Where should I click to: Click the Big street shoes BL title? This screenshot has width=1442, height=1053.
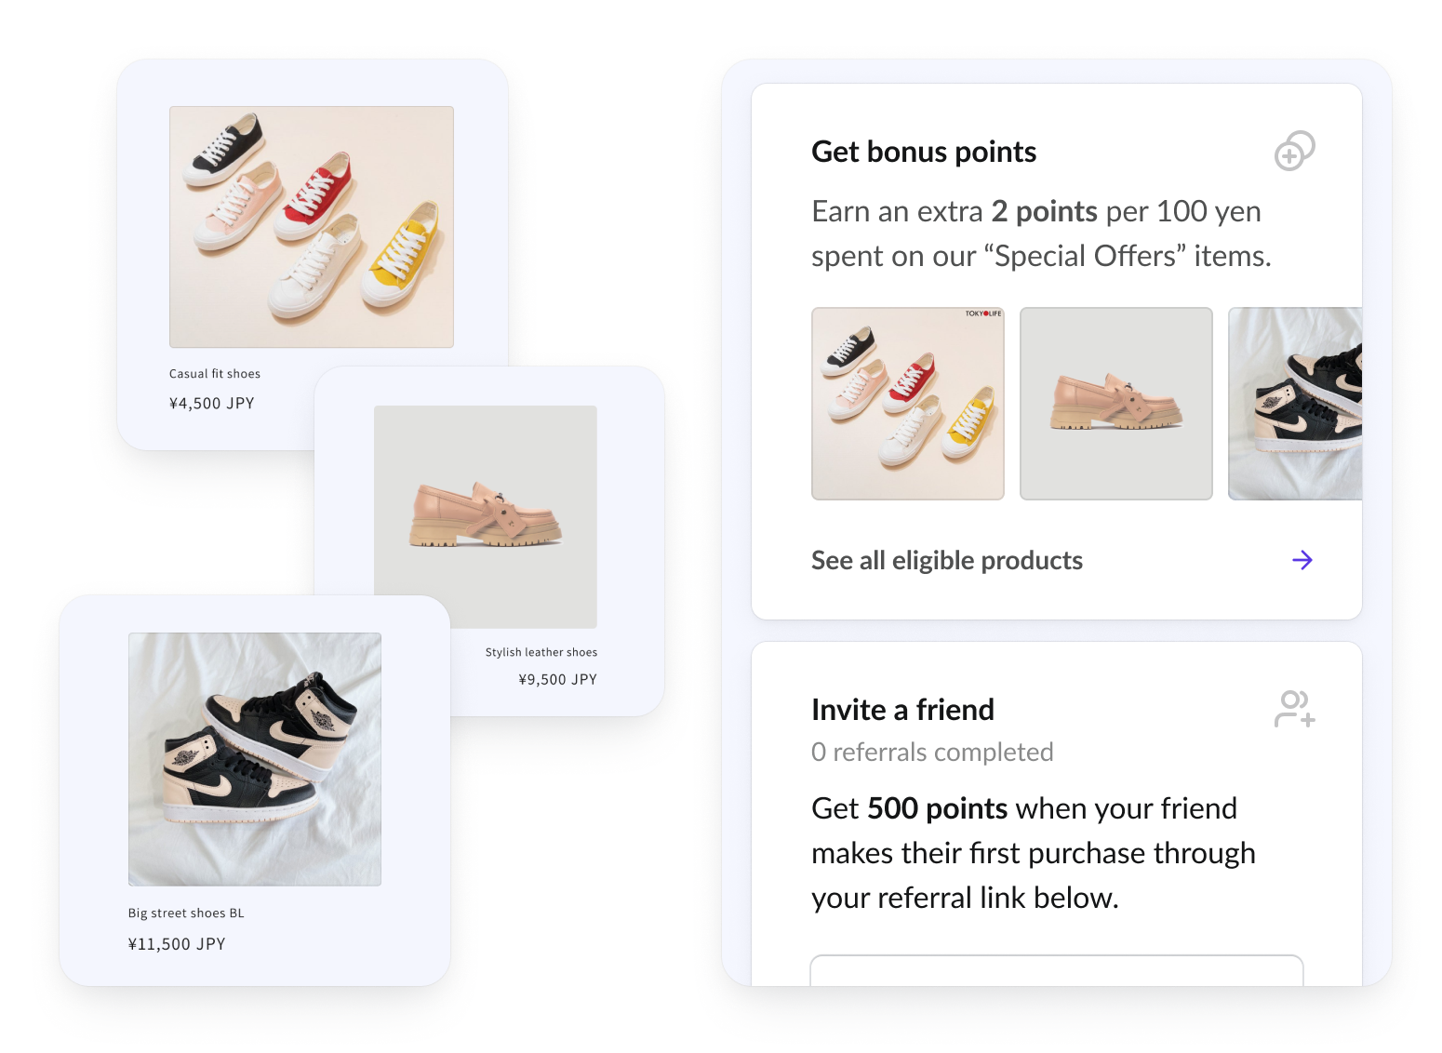pyautogui.click(x=186, y=913)
